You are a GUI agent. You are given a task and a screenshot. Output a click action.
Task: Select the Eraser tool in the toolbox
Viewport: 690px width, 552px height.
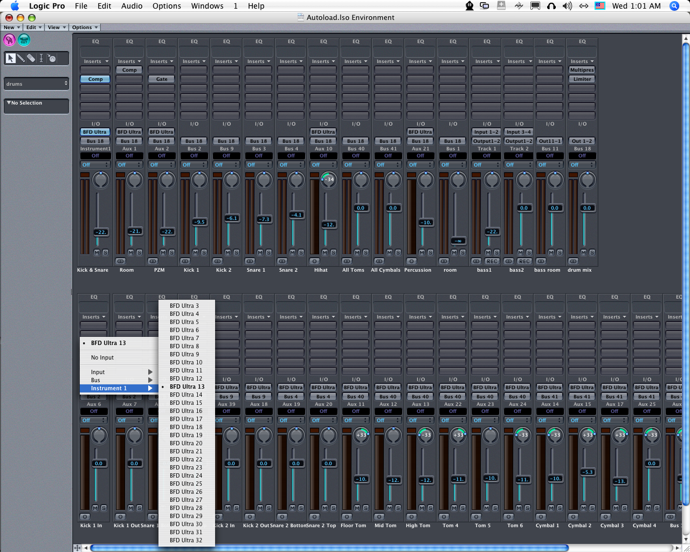click(x=31, y=58)
